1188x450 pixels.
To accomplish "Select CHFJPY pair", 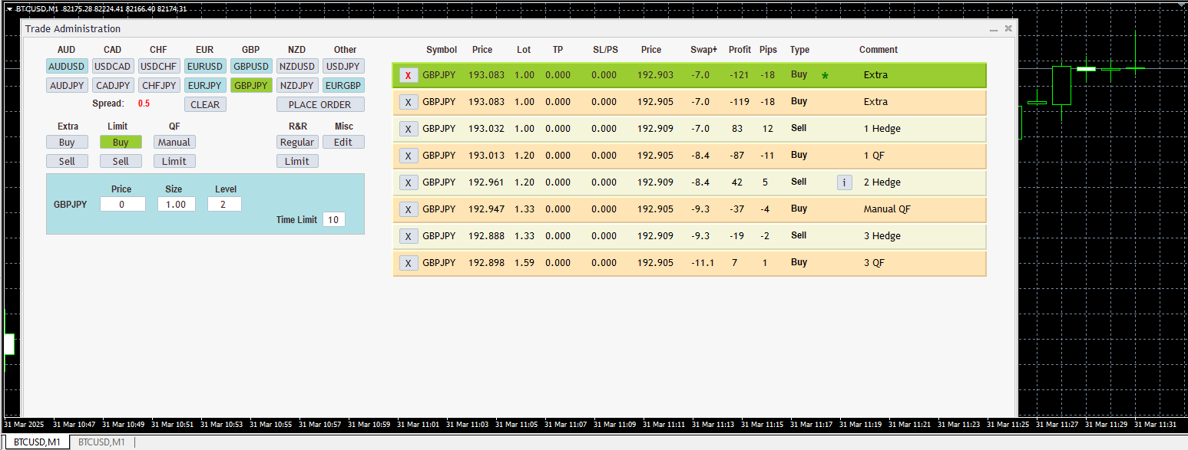I will pos(159,86).
